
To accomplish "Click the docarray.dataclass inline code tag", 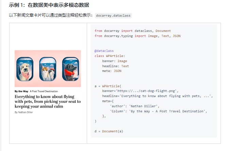I will click(x=113, y=16).
